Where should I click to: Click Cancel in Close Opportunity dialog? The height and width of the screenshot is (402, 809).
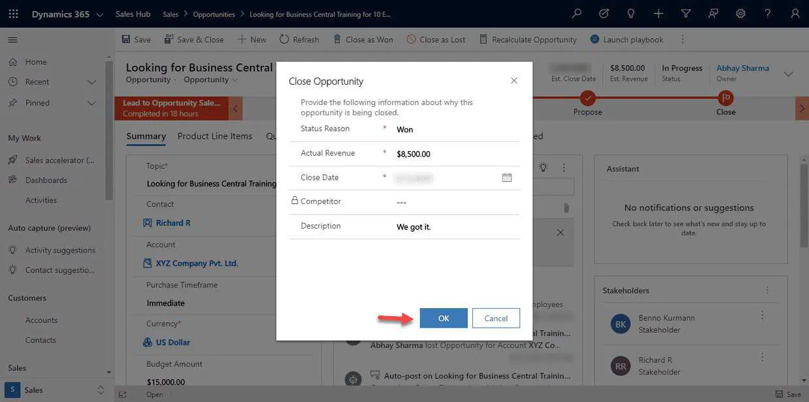pyautogui.click(x=496, y=318)
